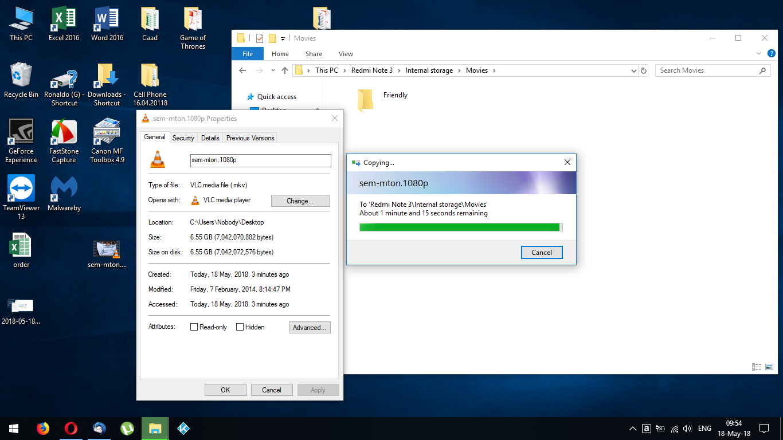Open Malwarebytes desktop shortcut
Viewport: 783px width, 440px height.
(64, 189)
